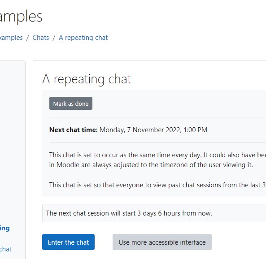Open A repeating chat breadcrumb link
The width and height of the screenshot is (266, 259).
click(83, 38)
